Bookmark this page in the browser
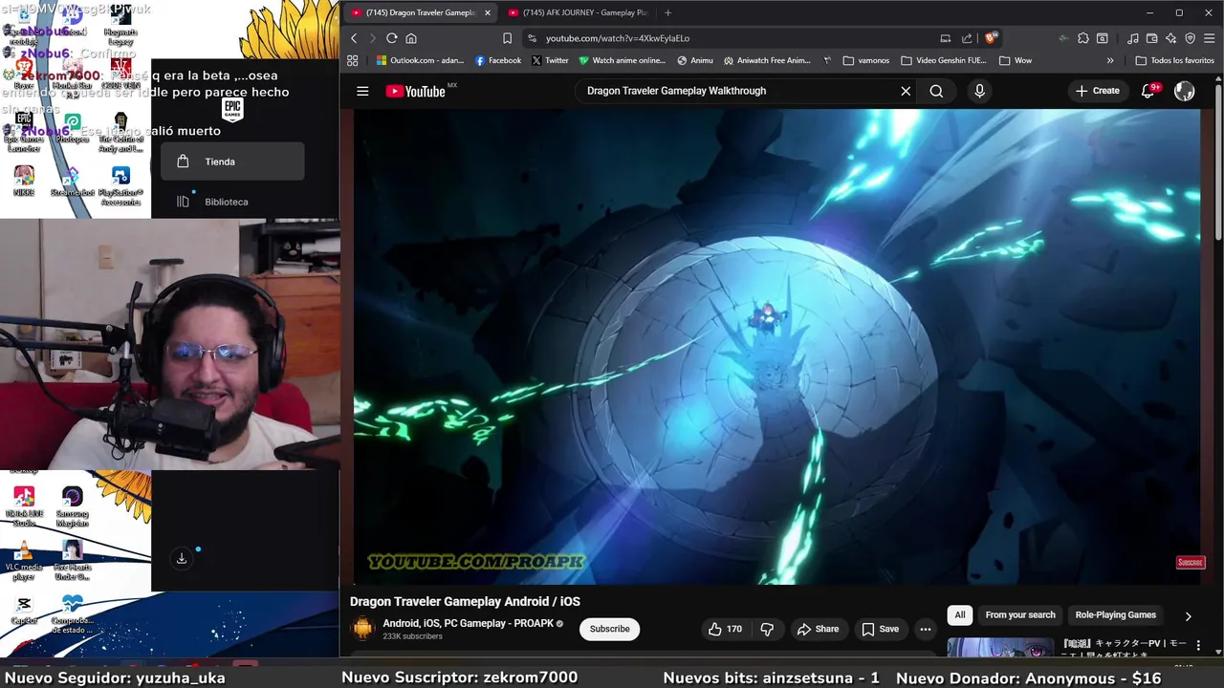 507,38
